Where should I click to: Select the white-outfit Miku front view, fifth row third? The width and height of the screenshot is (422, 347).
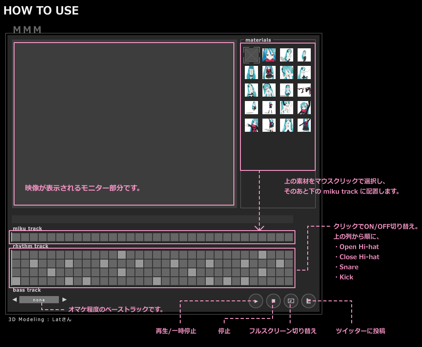coord(286,125)
